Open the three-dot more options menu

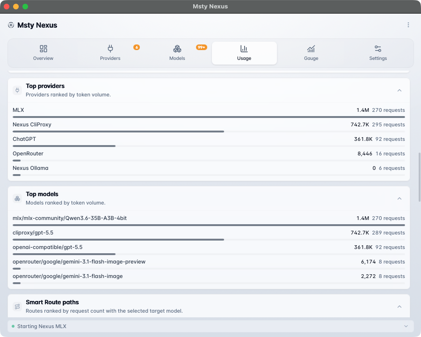tap(408, 25)
